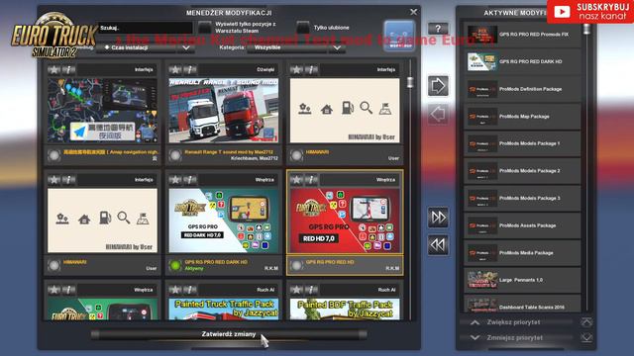The image size is (634, 356).
Task: Close the Menedżer modyfikacji window
Action: [413, 12]
